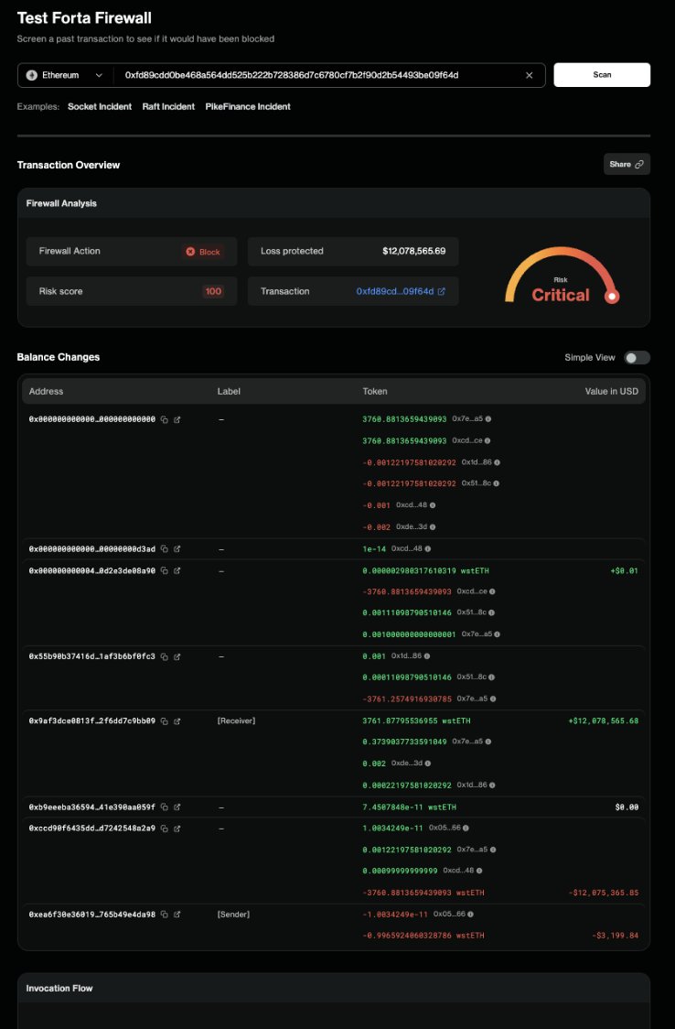Image resolution: width=675 pixels, height=1029 pixels.
Task: Copy address 0x000000000000...000000000000
Action: click(165, 419)
